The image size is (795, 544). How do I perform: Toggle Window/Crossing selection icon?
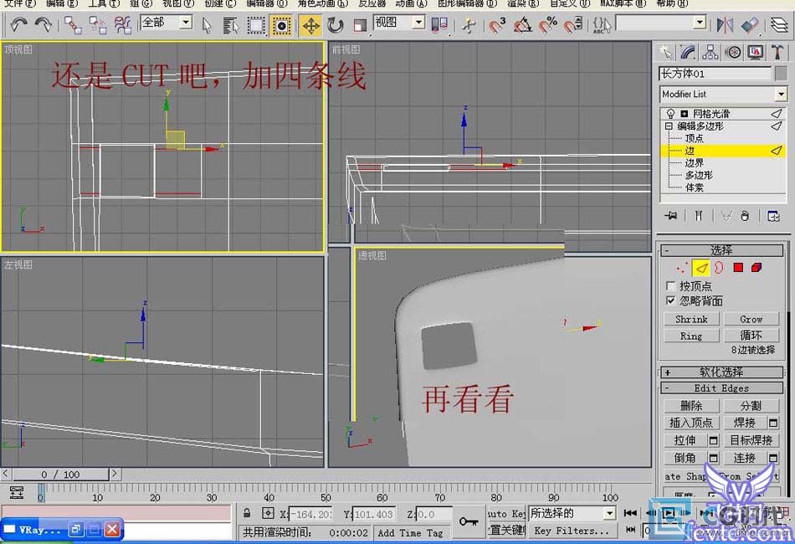click(x=281, y=25)
